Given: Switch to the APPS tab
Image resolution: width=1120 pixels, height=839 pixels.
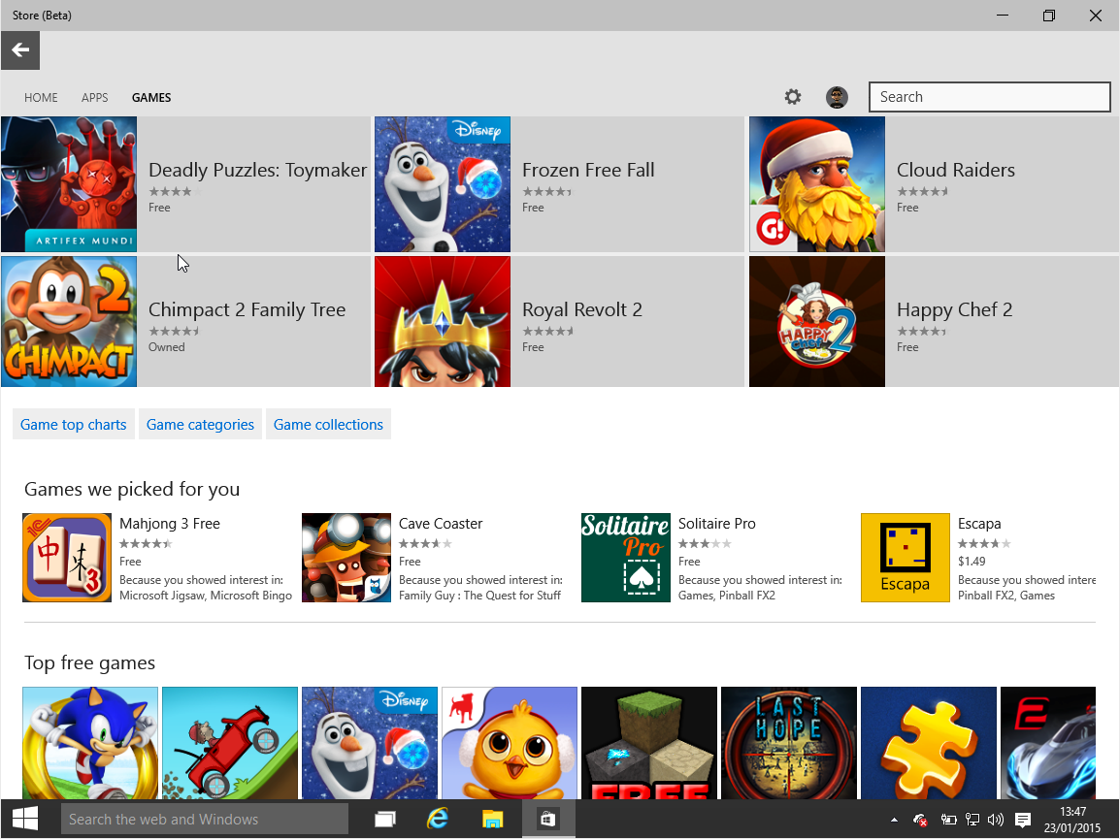Looking at the screenshot, I should click(x=94, y=97).
